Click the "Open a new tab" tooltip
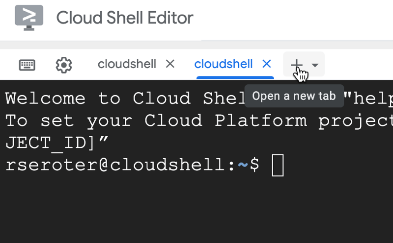393x243 pixels. pyautogui.click(x=294, y=96)
